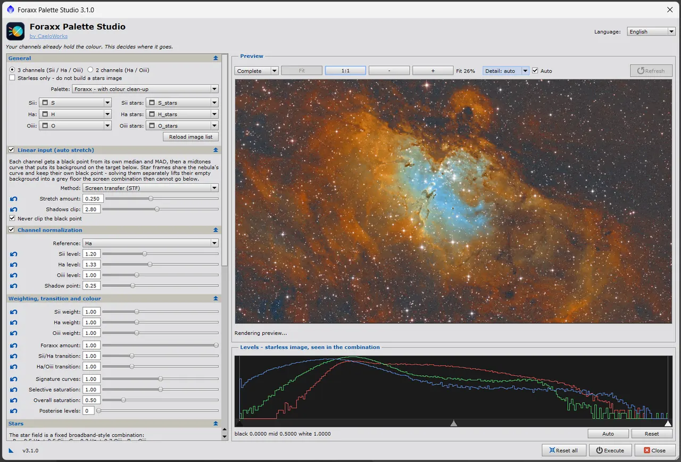
Task: Open the Language dropdown
Action: 651,31
